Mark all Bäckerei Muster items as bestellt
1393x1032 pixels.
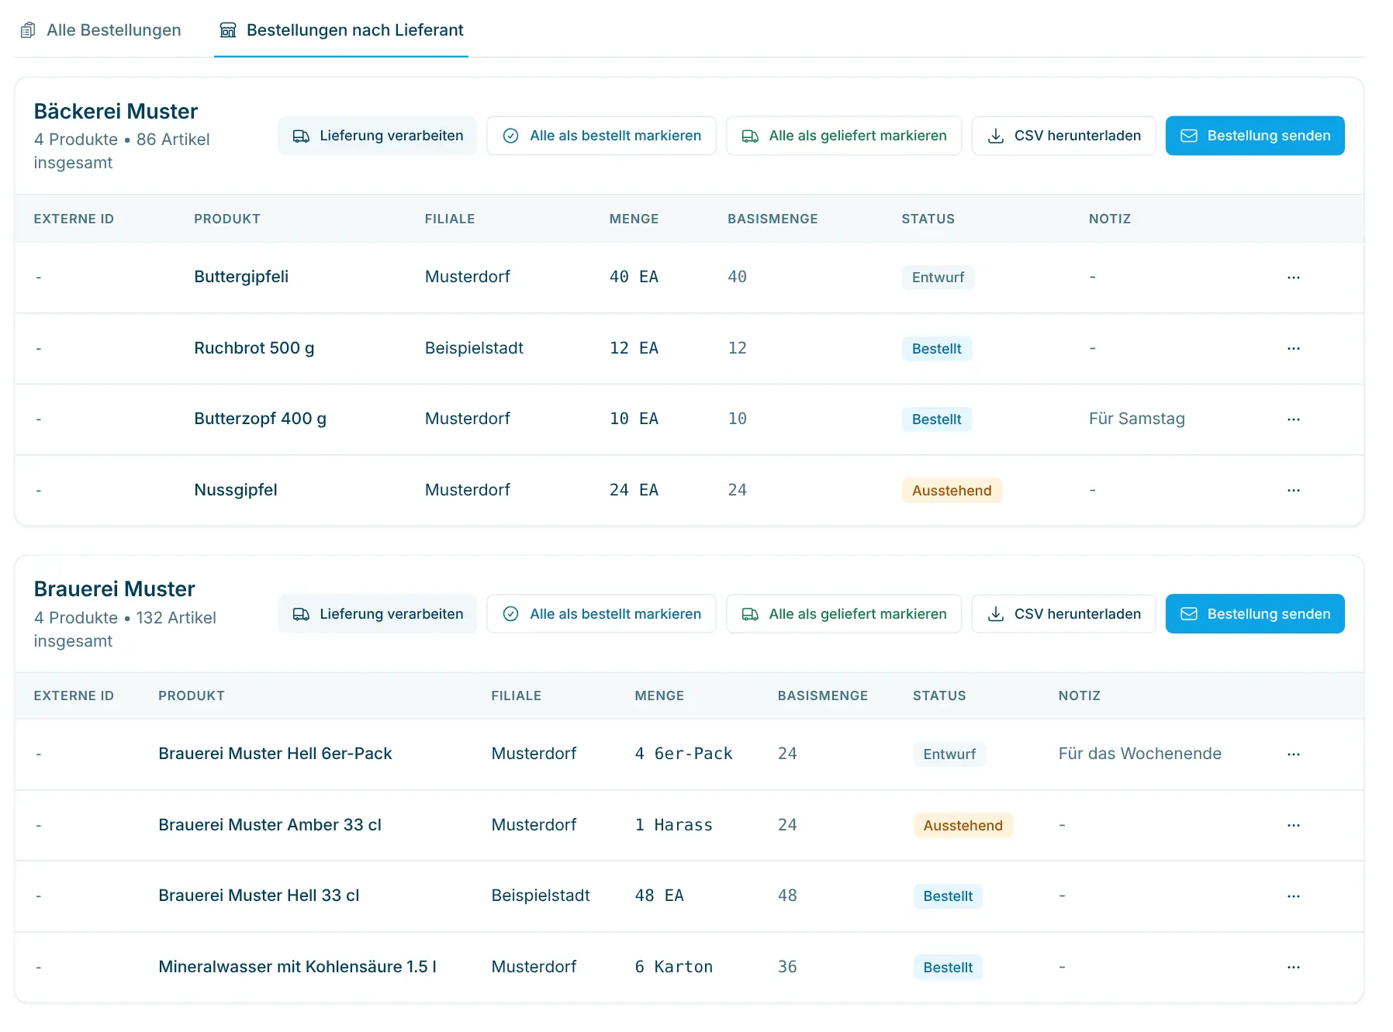pos(601,136)
